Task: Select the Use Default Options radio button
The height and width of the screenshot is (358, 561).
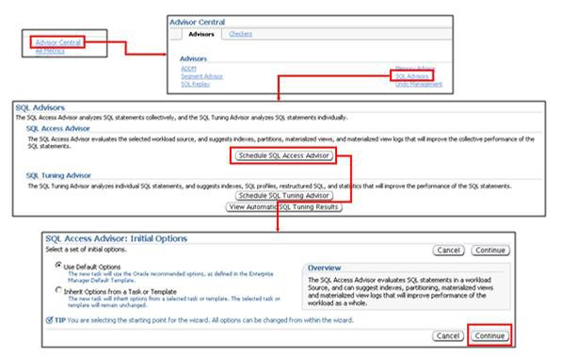Action: [58, 266]
